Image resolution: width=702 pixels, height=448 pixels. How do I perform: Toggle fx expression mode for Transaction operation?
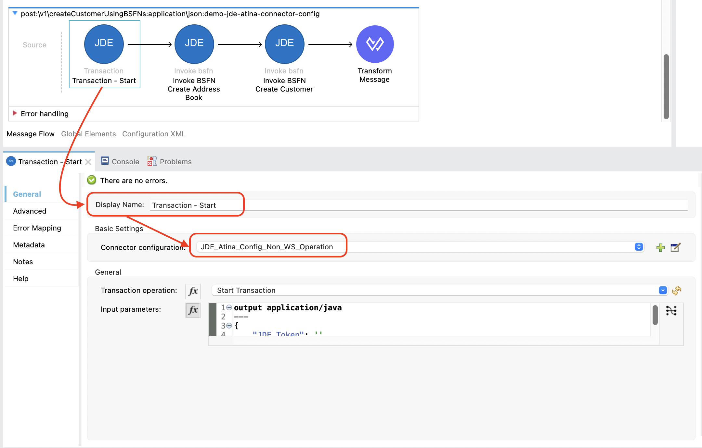pos(193,291)
